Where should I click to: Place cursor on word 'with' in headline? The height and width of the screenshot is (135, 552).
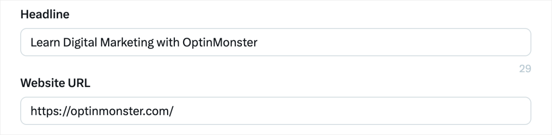point(168,43)
